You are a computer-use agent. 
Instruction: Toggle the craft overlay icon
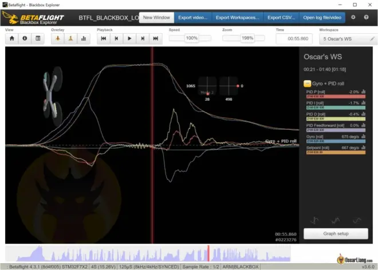click(x=58, y=38)
